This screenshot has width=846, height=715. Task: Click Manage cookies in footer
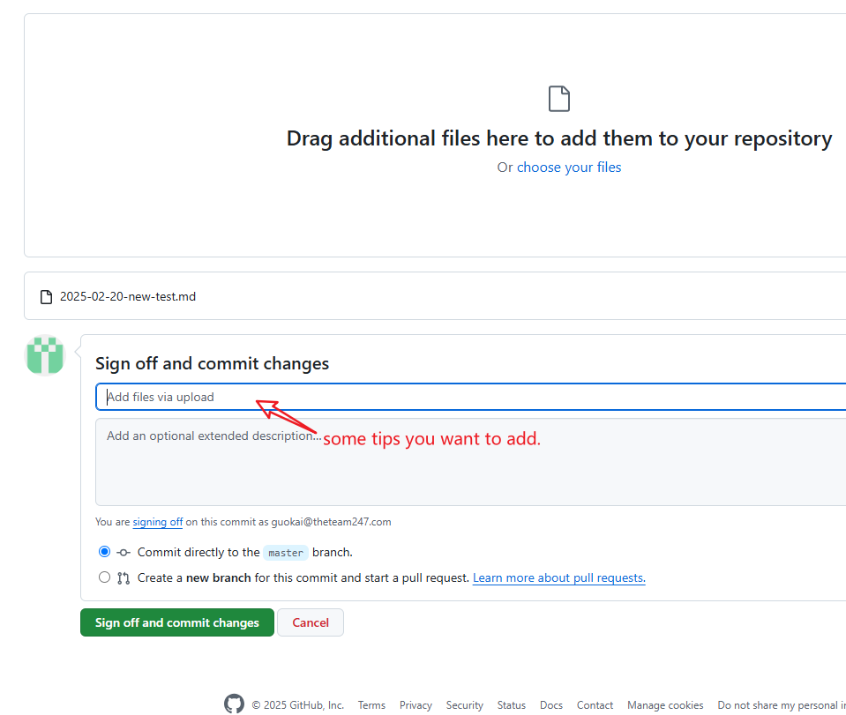tap(665, 704)
